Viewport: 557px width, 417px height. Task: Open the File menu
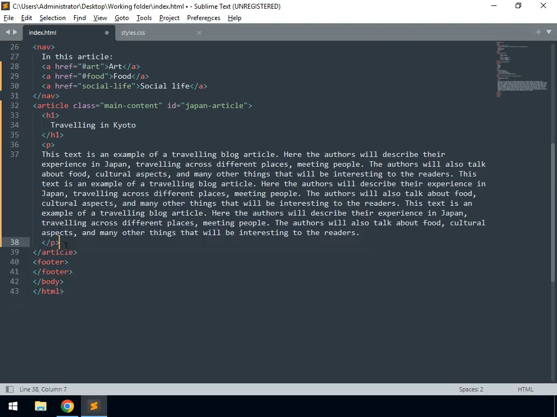point(9,18)
